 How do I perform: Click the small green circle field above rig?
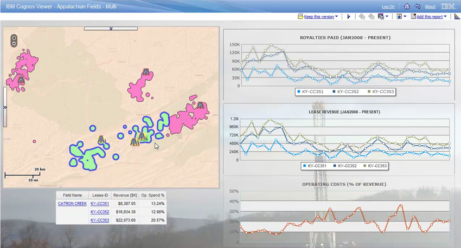click(93, 128)
